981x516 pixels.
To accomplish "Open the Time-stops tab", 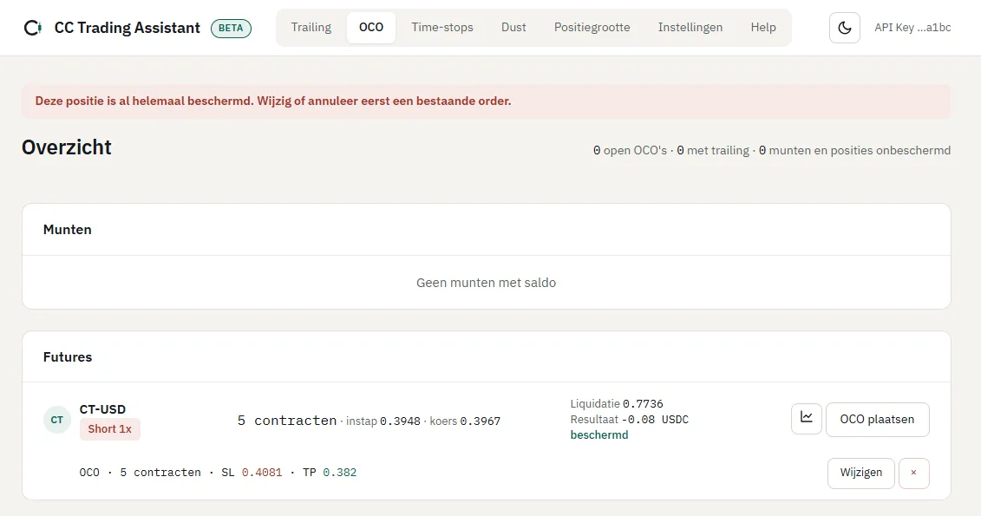I will coord(442,28).
